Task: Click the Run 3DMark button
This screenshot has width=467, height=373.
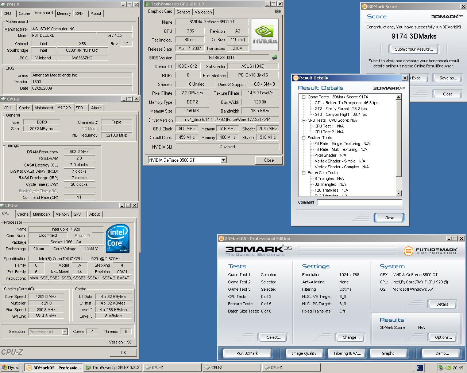Action: (247, 353)
